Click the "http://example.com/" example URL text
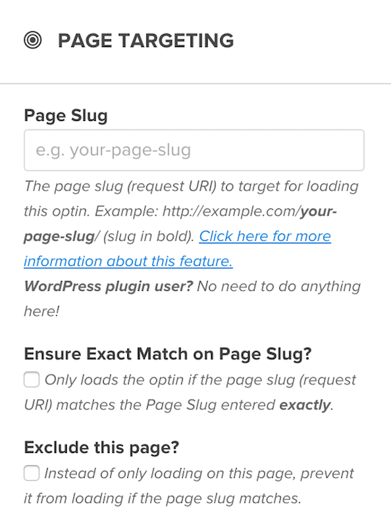The width and height of the screenshot is (391, 527). coord(231,211)
